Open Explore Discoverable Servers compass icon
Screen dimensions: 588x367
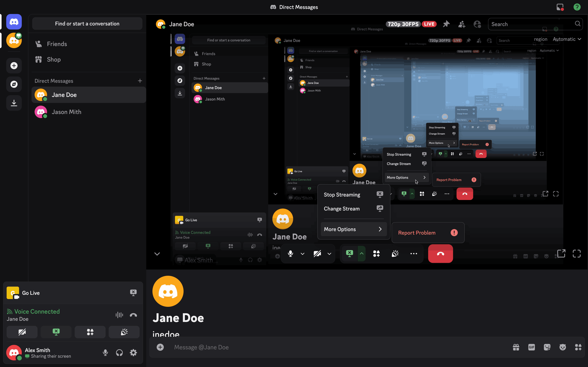(14, 84)
